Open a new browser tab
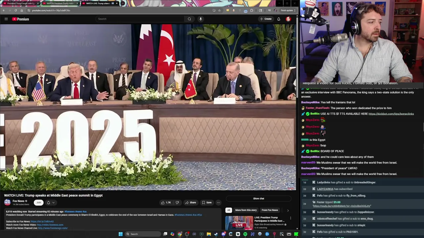 [x=123, y=3]
